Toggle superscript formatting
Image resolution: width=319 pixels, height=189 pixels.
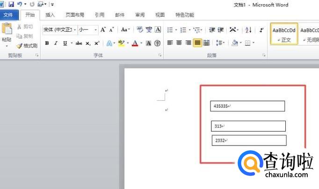click(97, 43)
